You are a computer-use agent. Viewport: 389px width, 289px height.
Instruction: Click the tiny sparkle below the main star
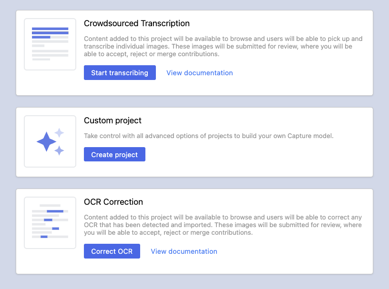click(59, 150)
